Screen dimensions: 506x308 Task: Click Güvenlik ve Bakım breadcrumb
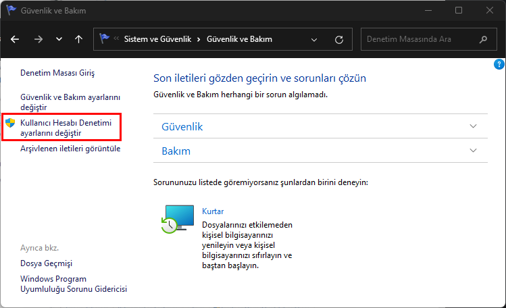point(239,39)
